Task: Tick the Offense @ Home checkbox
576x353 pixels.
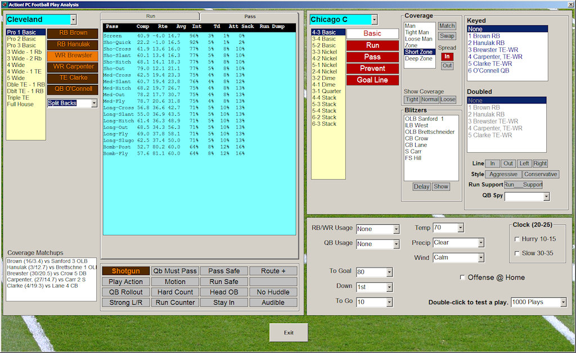Action: point(462,277)
